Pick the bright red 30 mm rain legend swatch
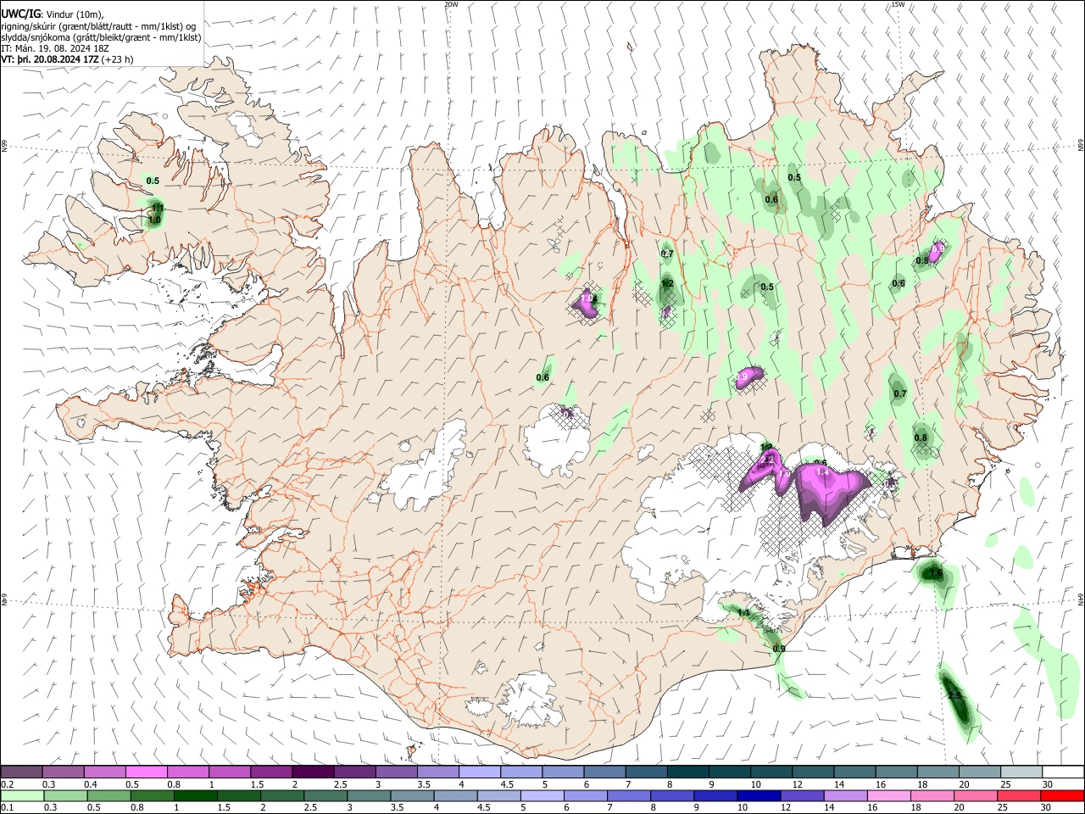 point(1062,795)
